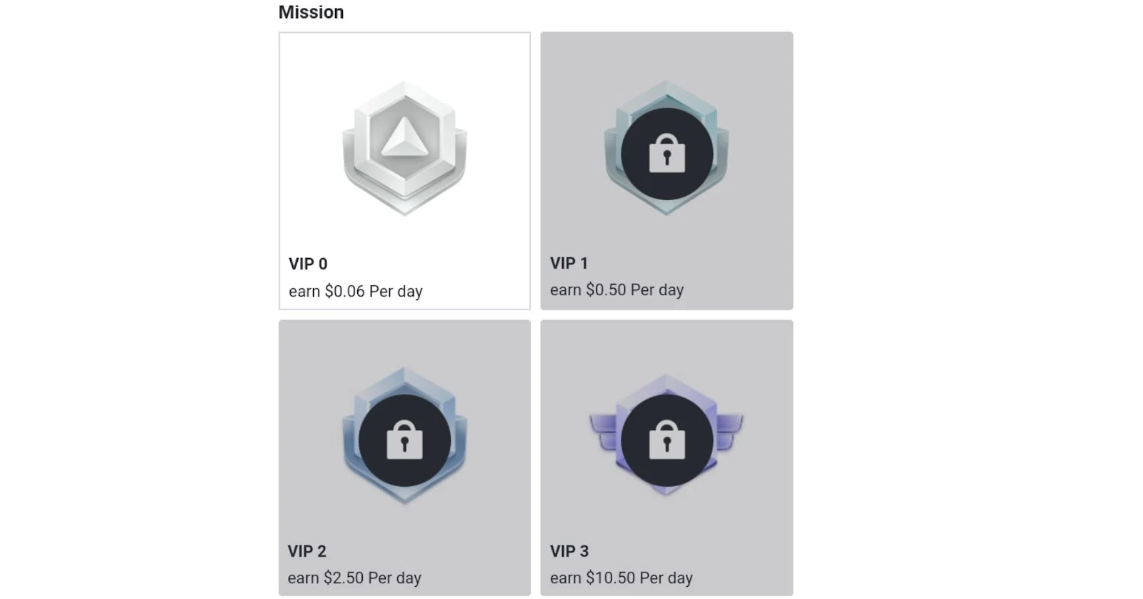Click the lock icon on VIP 2
The height and width of the screenshot is (599, 1143).
(x=404, y=440)
